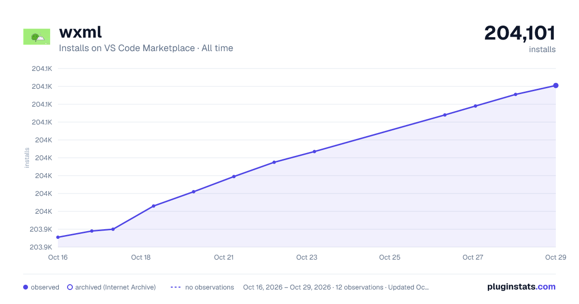Click the observed legend dot

26,287
